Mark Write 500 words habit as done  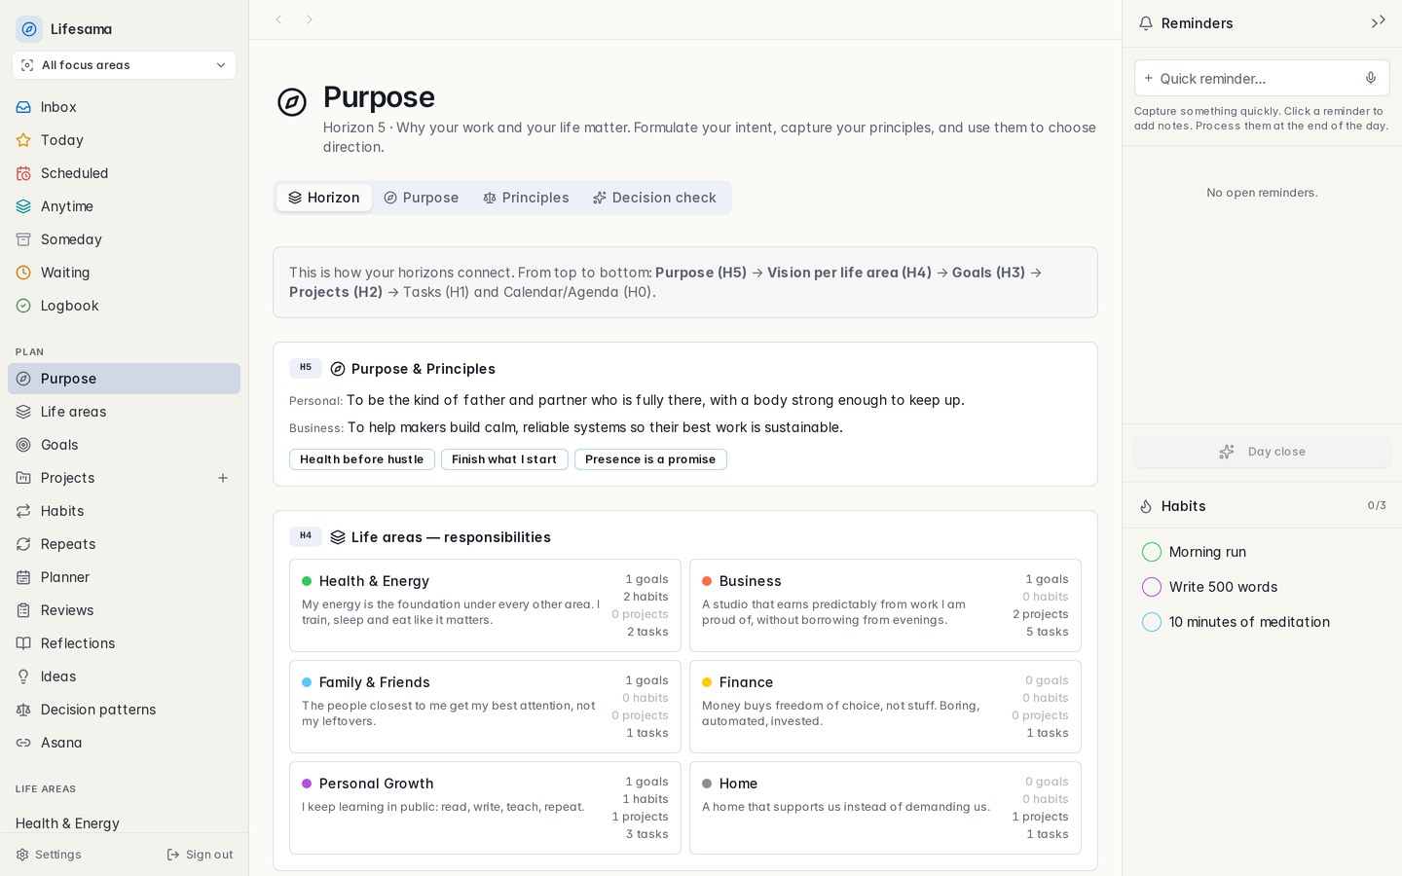point(1152,587)
